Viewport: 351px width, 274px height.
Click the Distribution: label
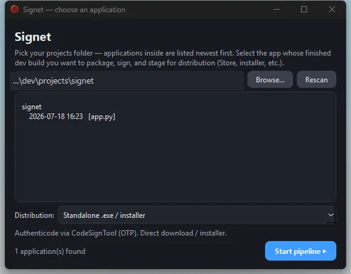click(x=34, y=216)
